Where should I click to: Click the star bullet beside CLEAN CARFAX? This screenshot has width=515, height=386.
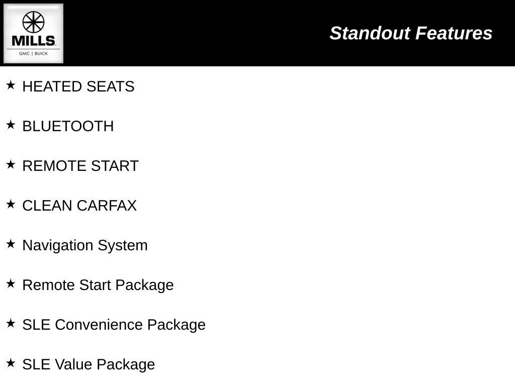click(11, 204)
